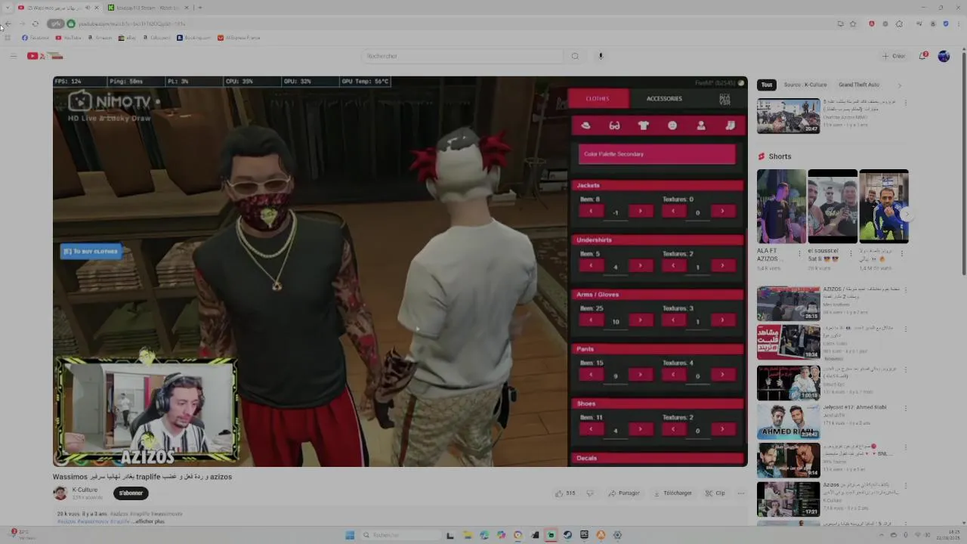Go to previous Pants item
Viewport: 967px width, 544px height.
pos(591,375)
